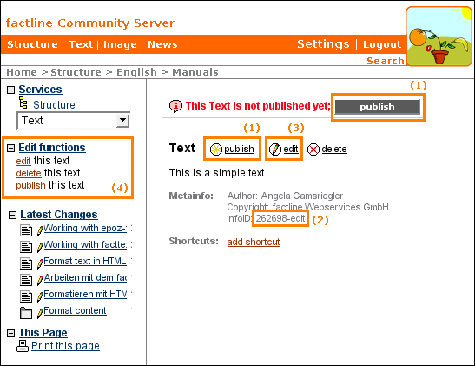
Task: Click the document icon beside Format text in HTML
Action: 26,263
